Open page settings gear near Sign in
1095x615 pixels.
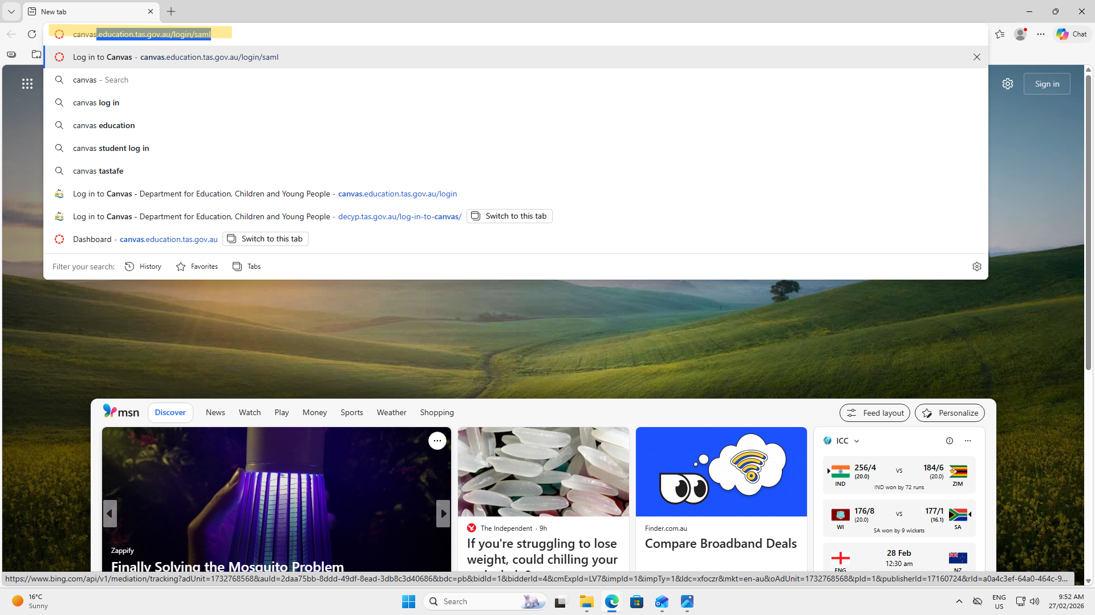[x=1008, y=84]
